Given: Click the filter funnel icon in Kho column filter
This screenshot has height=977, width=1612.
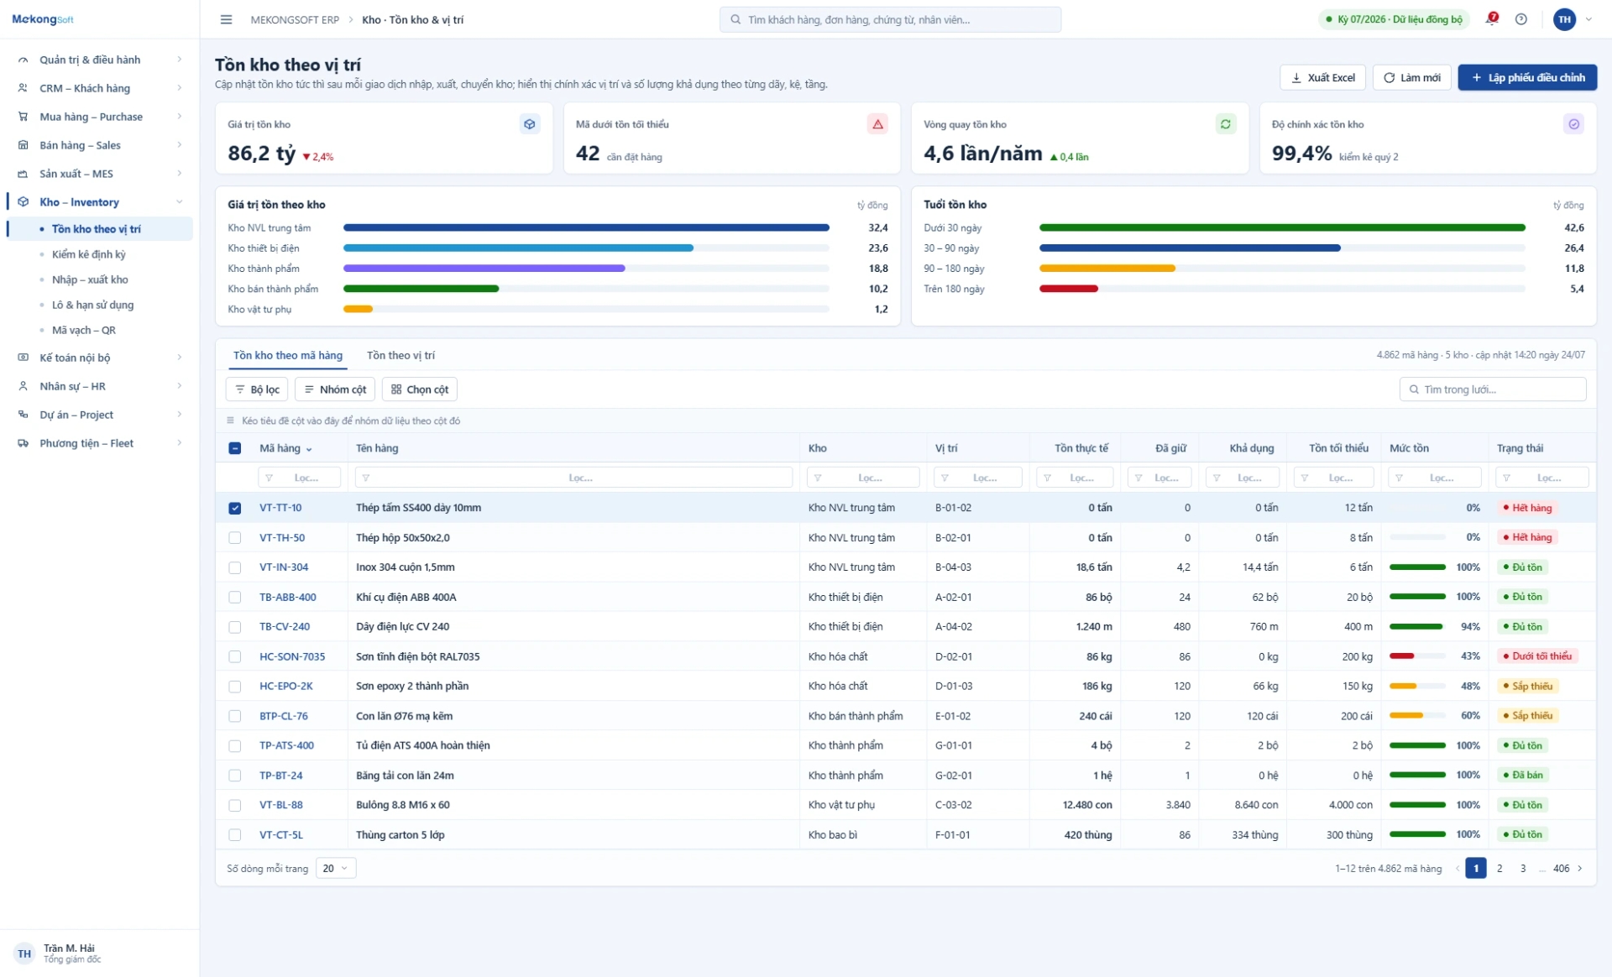Looking at the screenshot, I should 818,478.
